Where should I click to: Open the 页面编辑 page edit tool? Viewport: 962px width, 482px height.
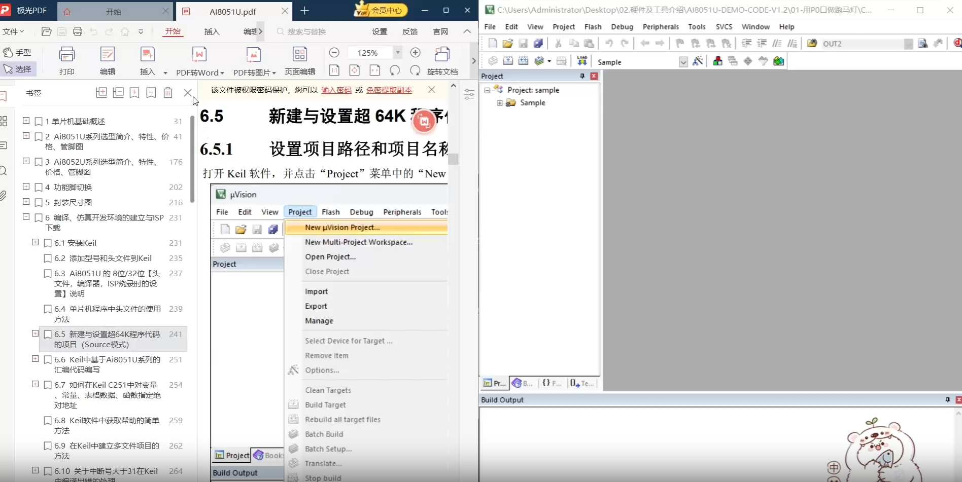tap(300, 61)
